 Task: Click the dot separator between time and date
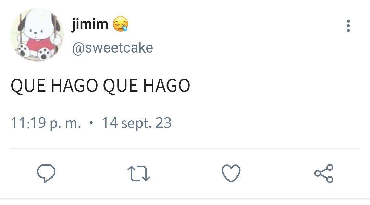pos(91,123)
